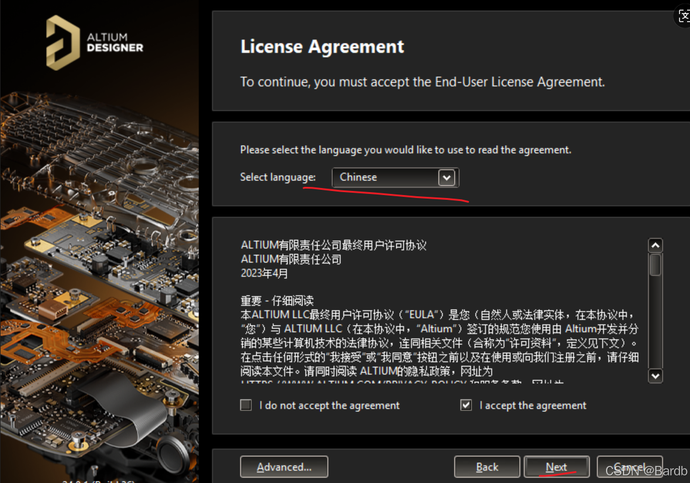Click the agreement scrollbar down arrow
Screen dimensions: 690x483
(x=655, y=376)
